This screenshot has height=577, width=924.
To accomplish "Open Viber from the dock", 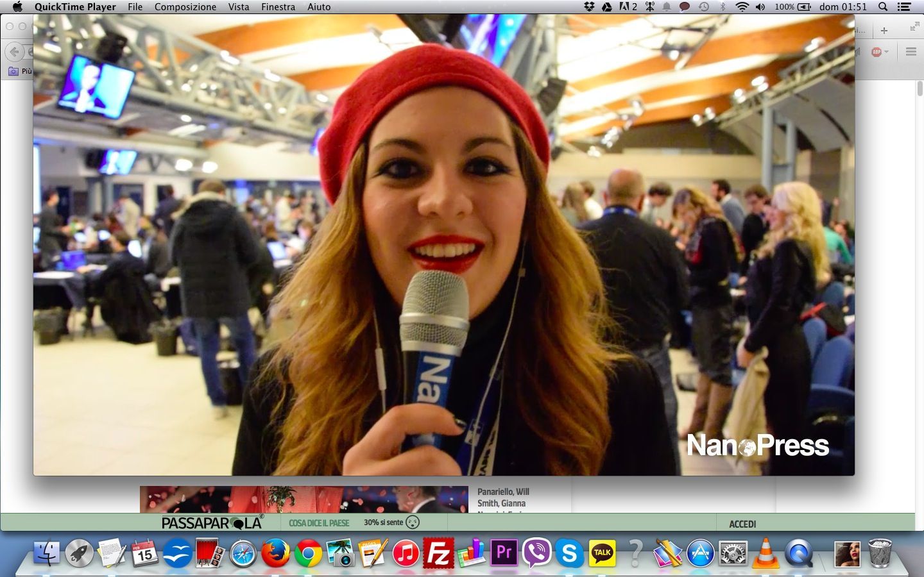I will pos(536,553).
